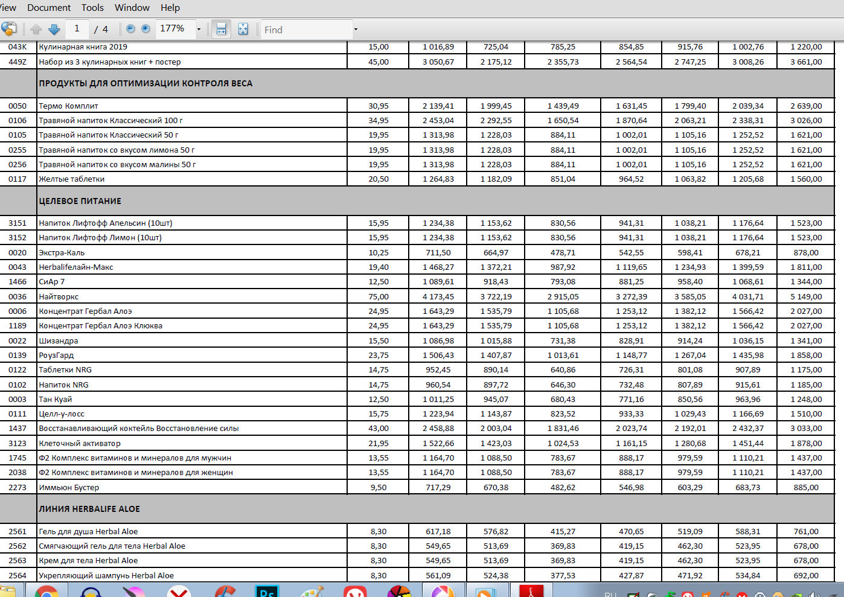Click 'Напиток Лифтофф Лимон (10шт)'
Image resolution: width=844 pixels, height=597 pixels.
coord(100,237)
